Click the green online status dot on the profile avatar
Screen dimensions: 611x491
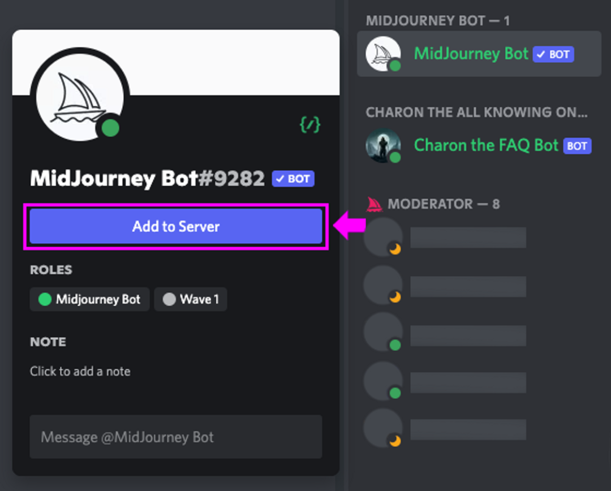[111, 129]
